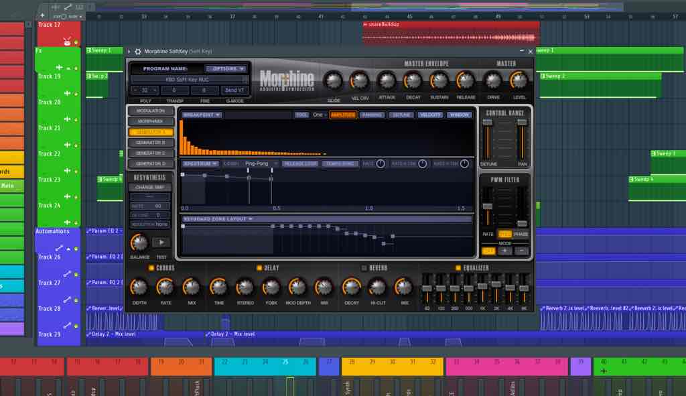686x396 pixels.
Task: Open the Tool mode 'One' dropdown
Action: tap(320, 115)
